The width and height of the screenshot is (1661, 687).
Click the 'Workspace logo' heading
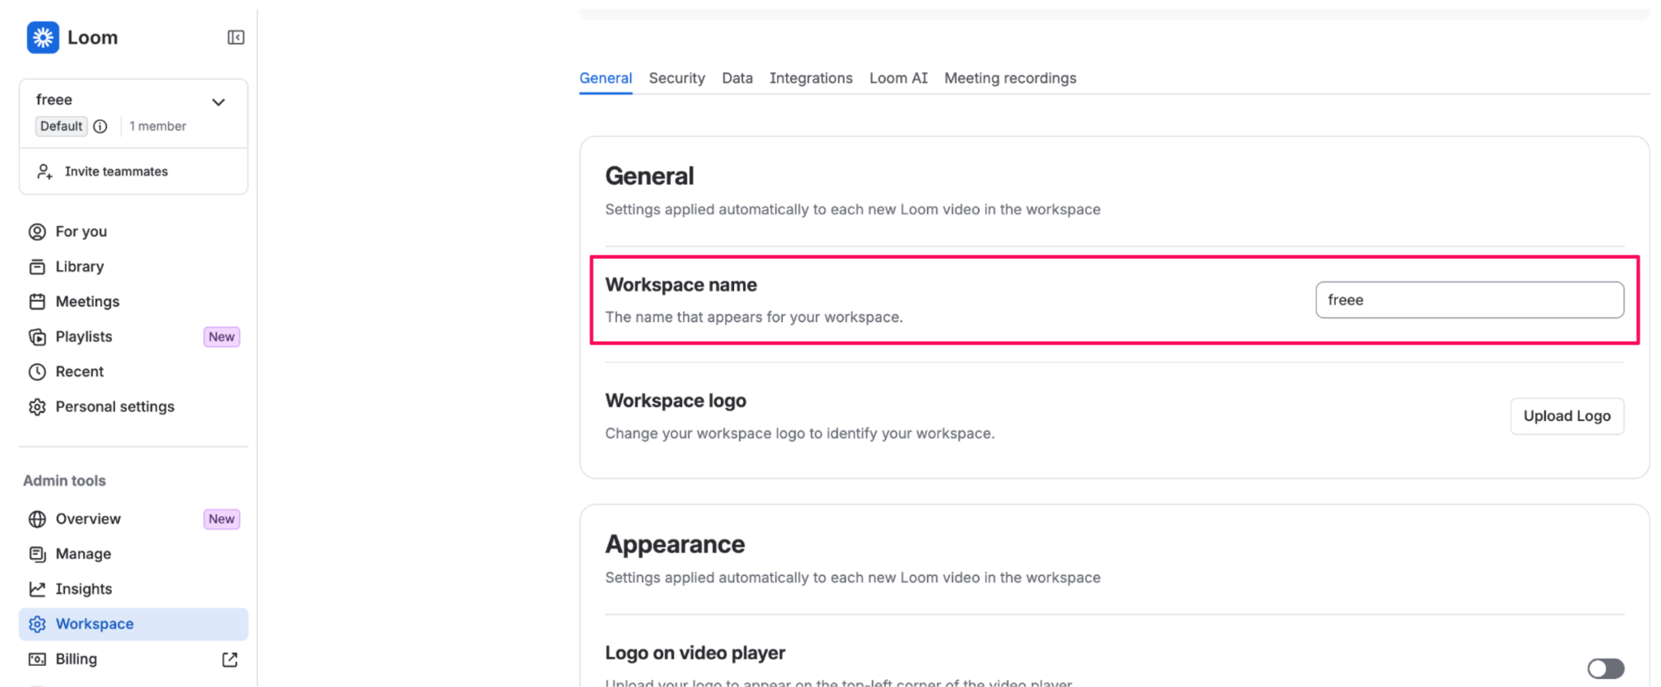point(676,401)
